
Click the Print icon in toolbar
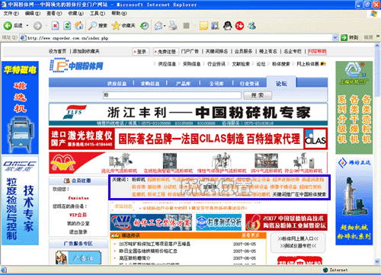[x=173, y=26]
